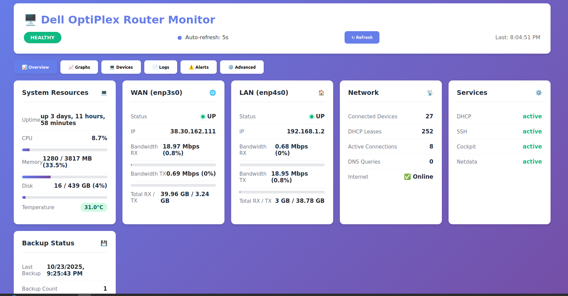View the Alerts tab
Viewport: 568px width, 296px height.
[199, 67]
